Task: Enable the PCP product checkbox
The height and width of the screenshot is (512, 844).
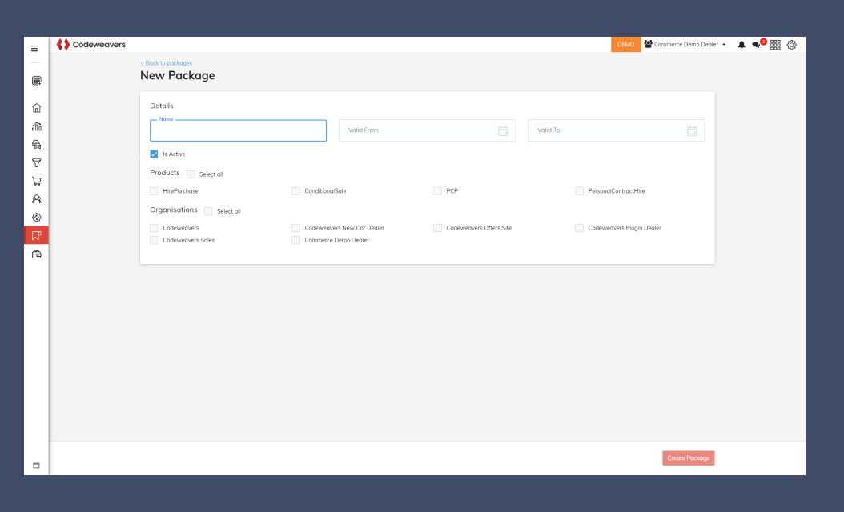Action: click(437, 191)
